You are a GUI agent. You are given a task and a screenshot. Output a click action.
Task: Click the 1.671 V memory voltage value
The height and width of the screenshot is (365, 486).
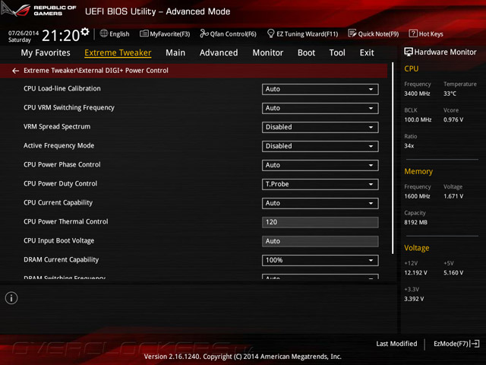tap(453, 196)
